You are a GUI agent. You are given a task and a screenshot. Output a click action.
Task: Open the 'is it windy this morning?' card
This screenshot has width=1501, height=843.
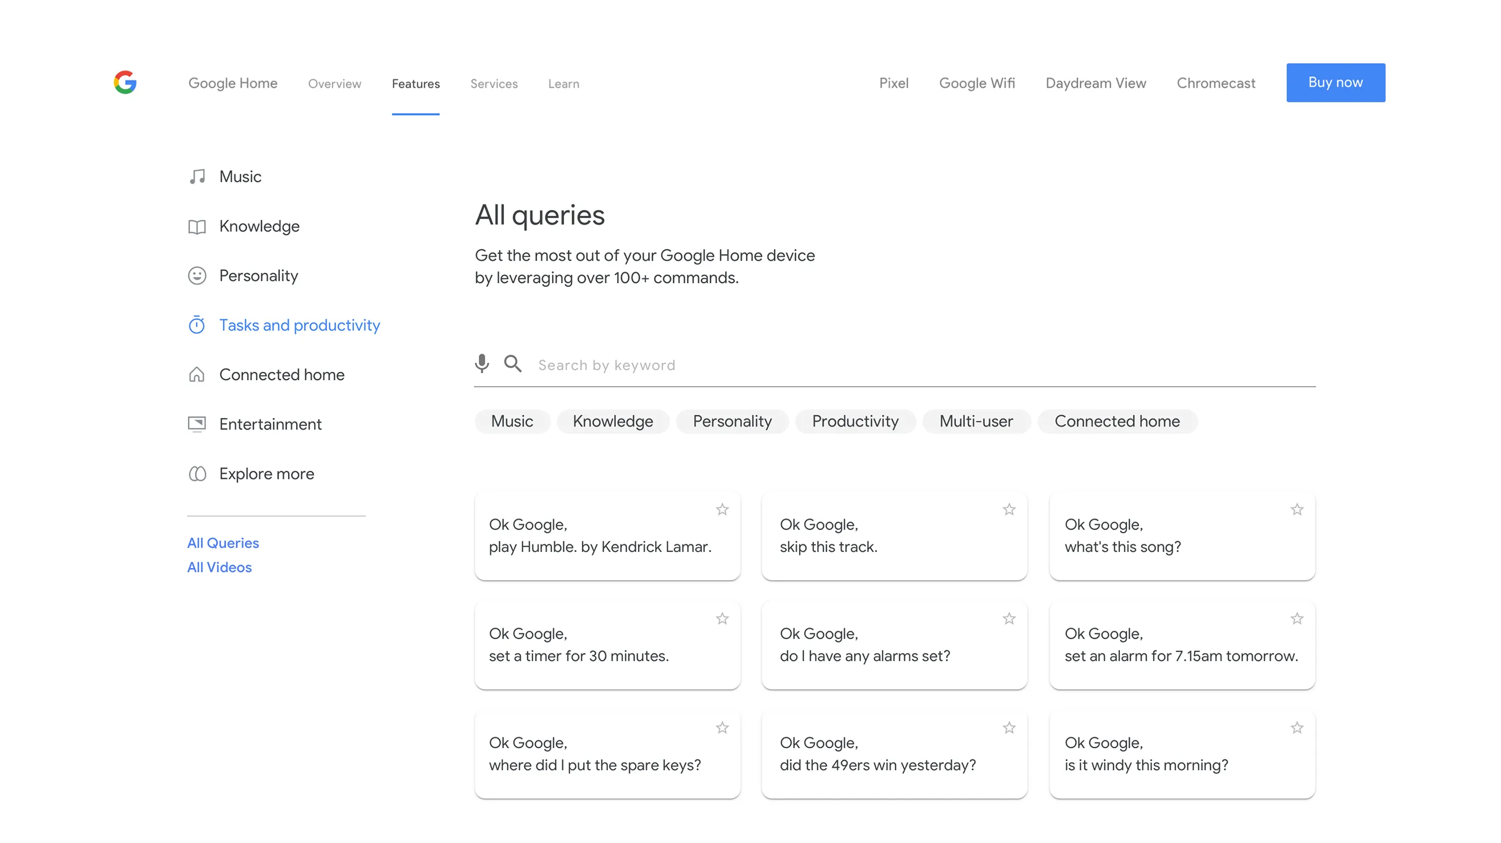coord(1182,755)
